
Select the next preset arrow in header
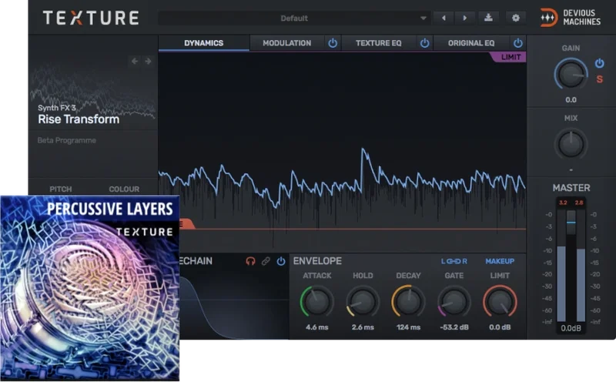click(x=465, y=18)
